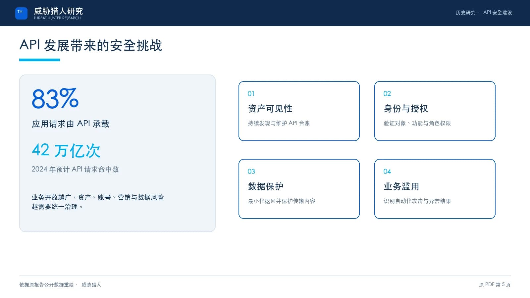The width and height of the screenshot is (530, 298).
Task: Click 持续发现与维护 API 台账 description
Action: pos(279,123)
